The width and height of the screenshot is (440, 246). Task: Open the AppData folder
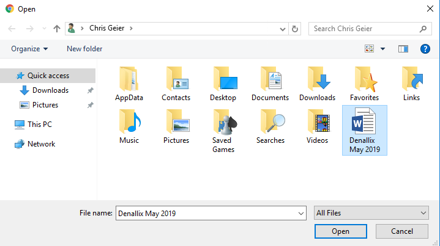coord(129,84)
